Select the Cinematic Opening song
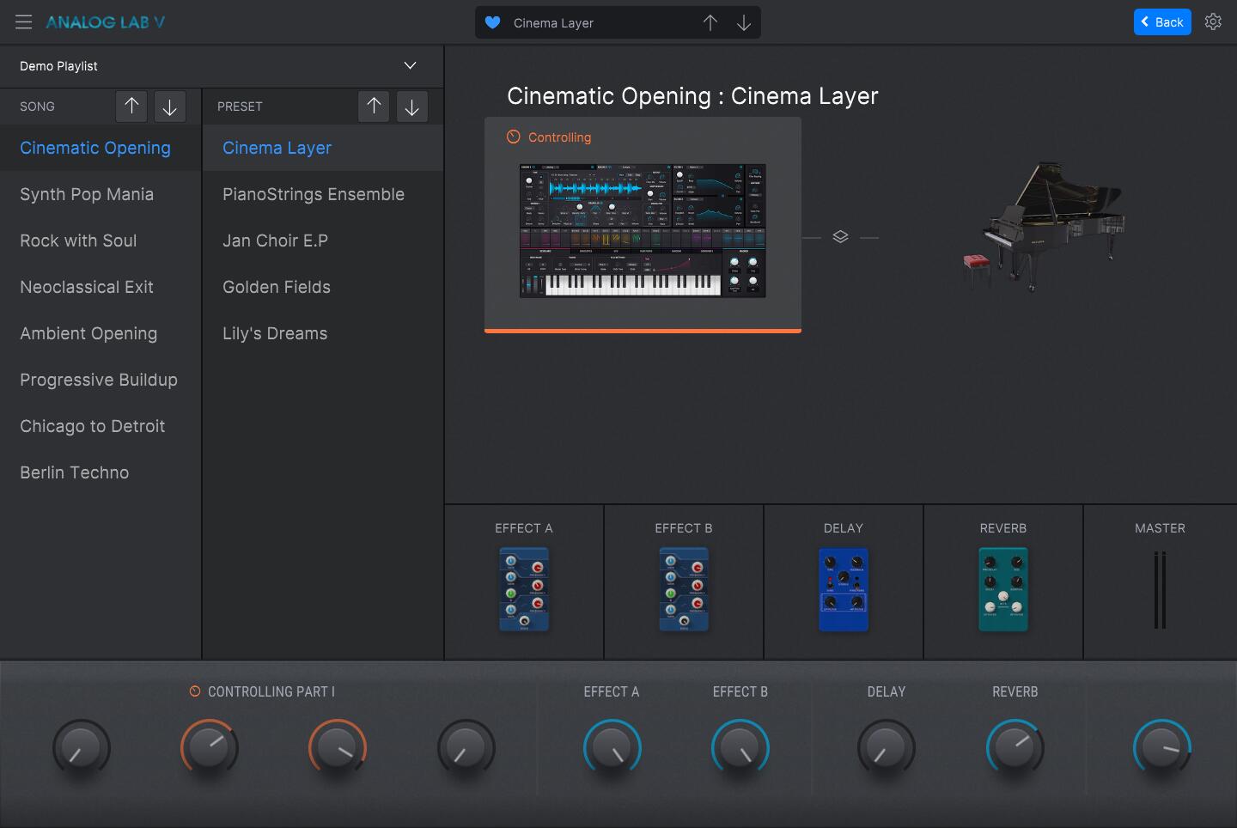This screenshot has height=828, width=1237. (101, 148)
